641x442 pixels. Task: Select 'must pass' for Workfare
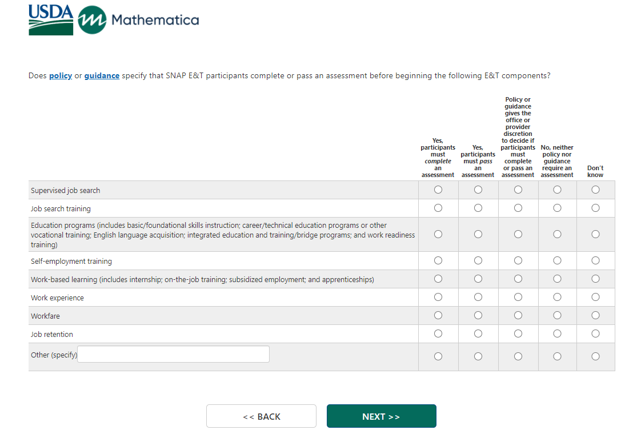tap(478, 315)
